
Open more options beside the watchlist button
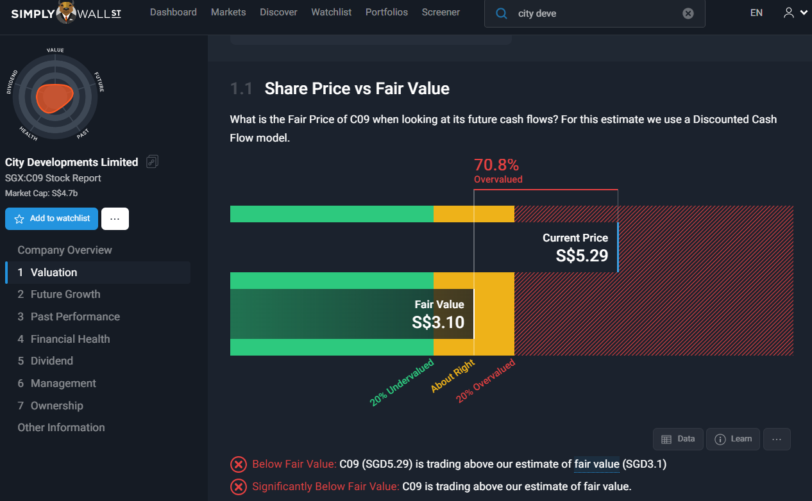point(115,218)
